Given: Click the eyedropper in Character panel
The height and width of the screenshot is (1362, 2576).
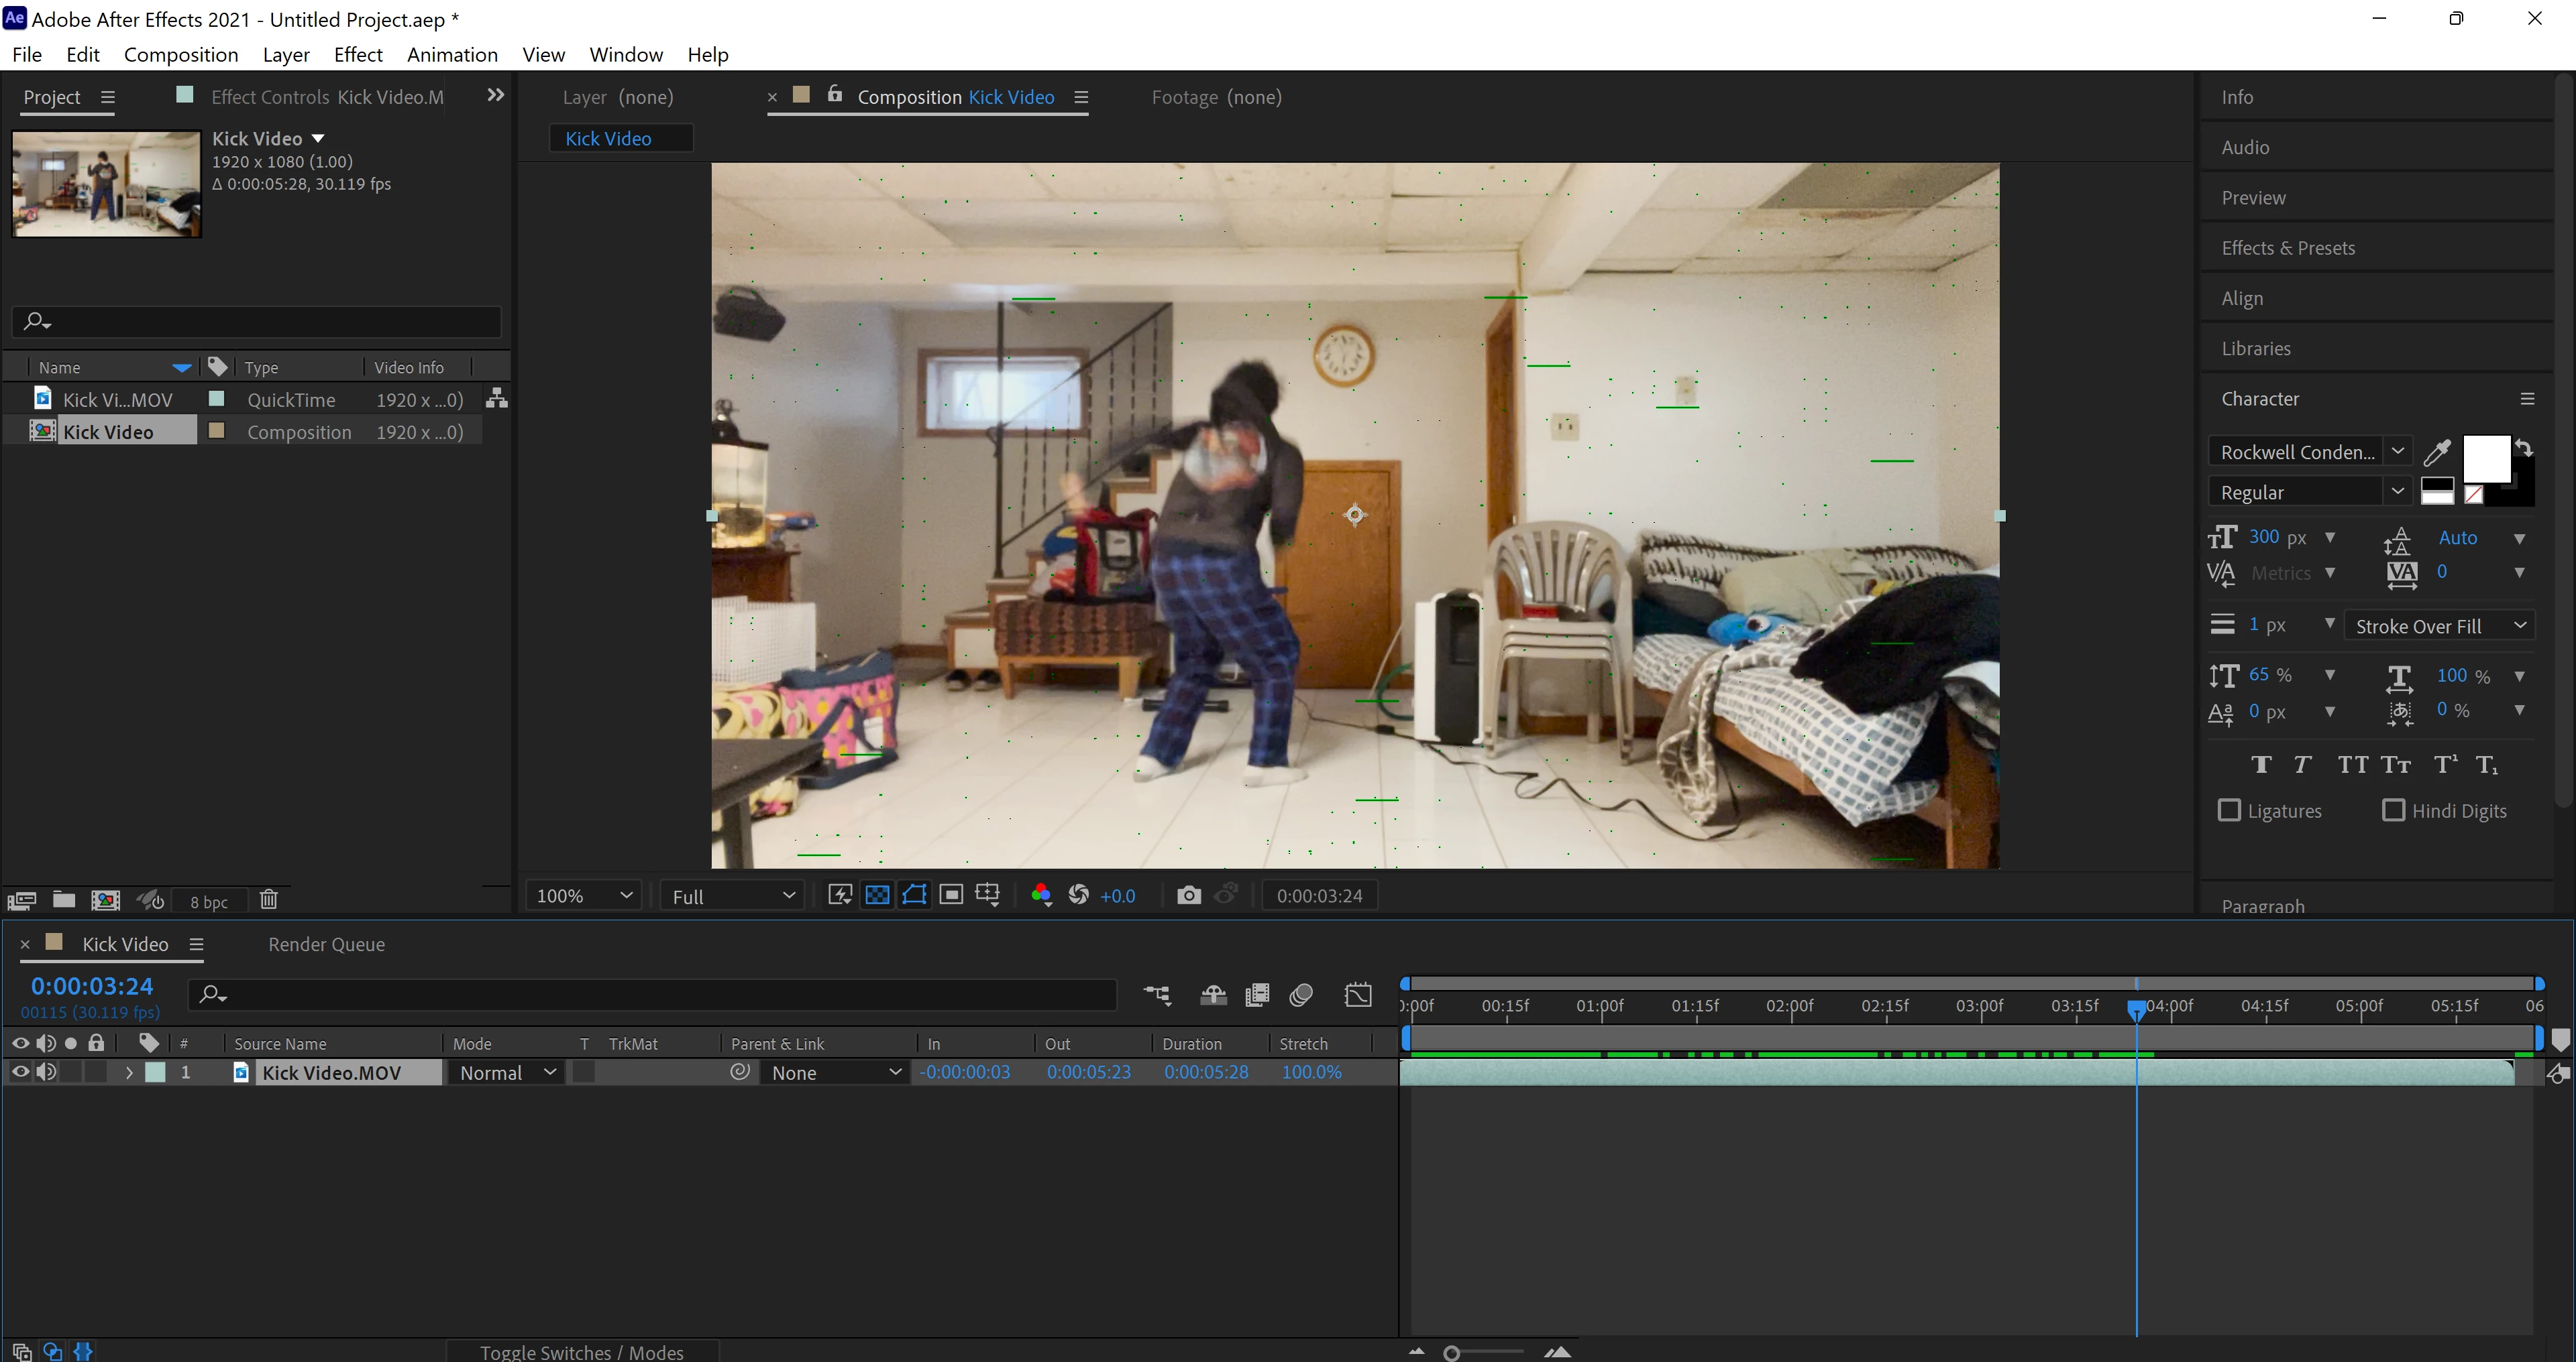Looking at the screenshot, I should coord(2437,452).
